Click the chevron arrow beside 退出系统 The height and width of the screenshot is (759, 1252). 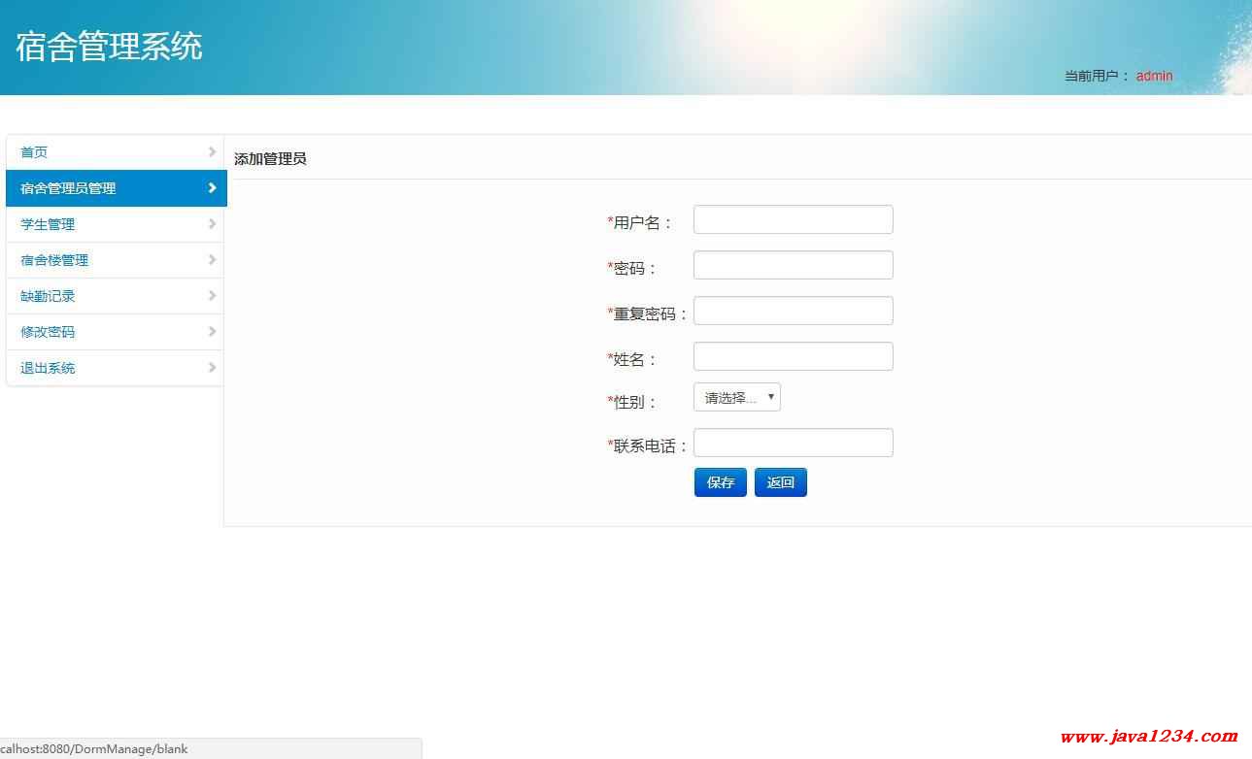212,368
